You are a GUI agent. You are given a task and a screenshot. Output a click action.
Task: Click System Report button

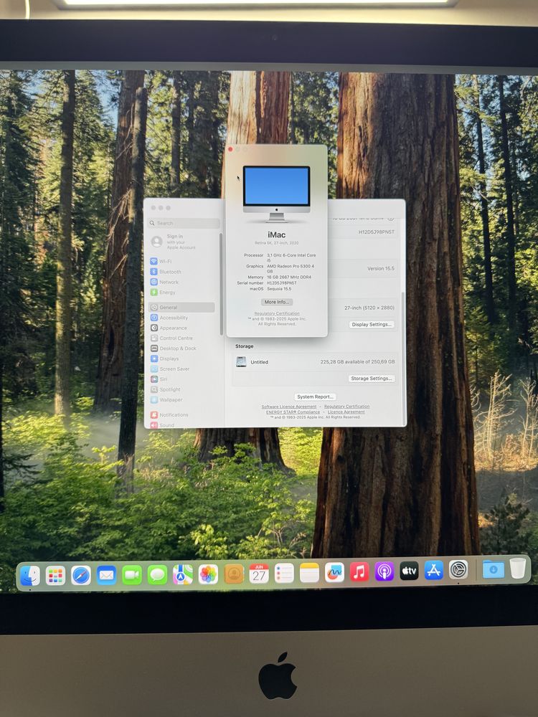[x=315, y=397]
